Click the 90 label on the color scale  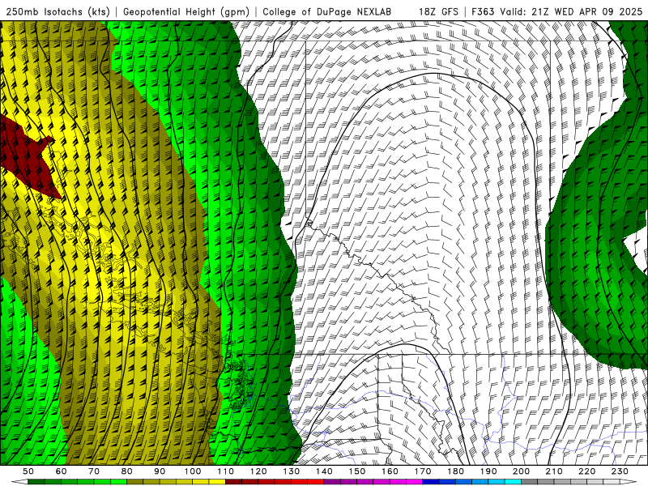(x=160, y=471)
